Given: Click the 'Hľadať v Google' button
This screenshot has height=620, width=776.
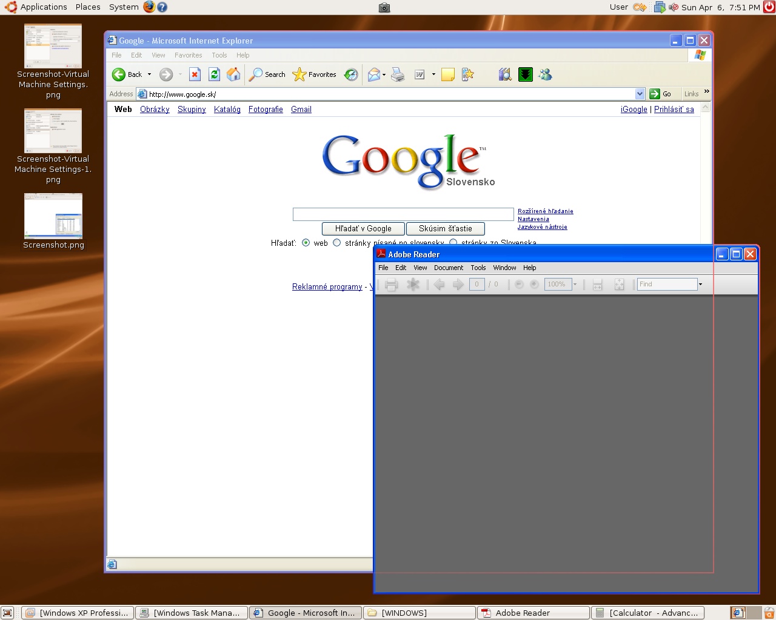Looking at the screenshot, I should coord(363,229).
